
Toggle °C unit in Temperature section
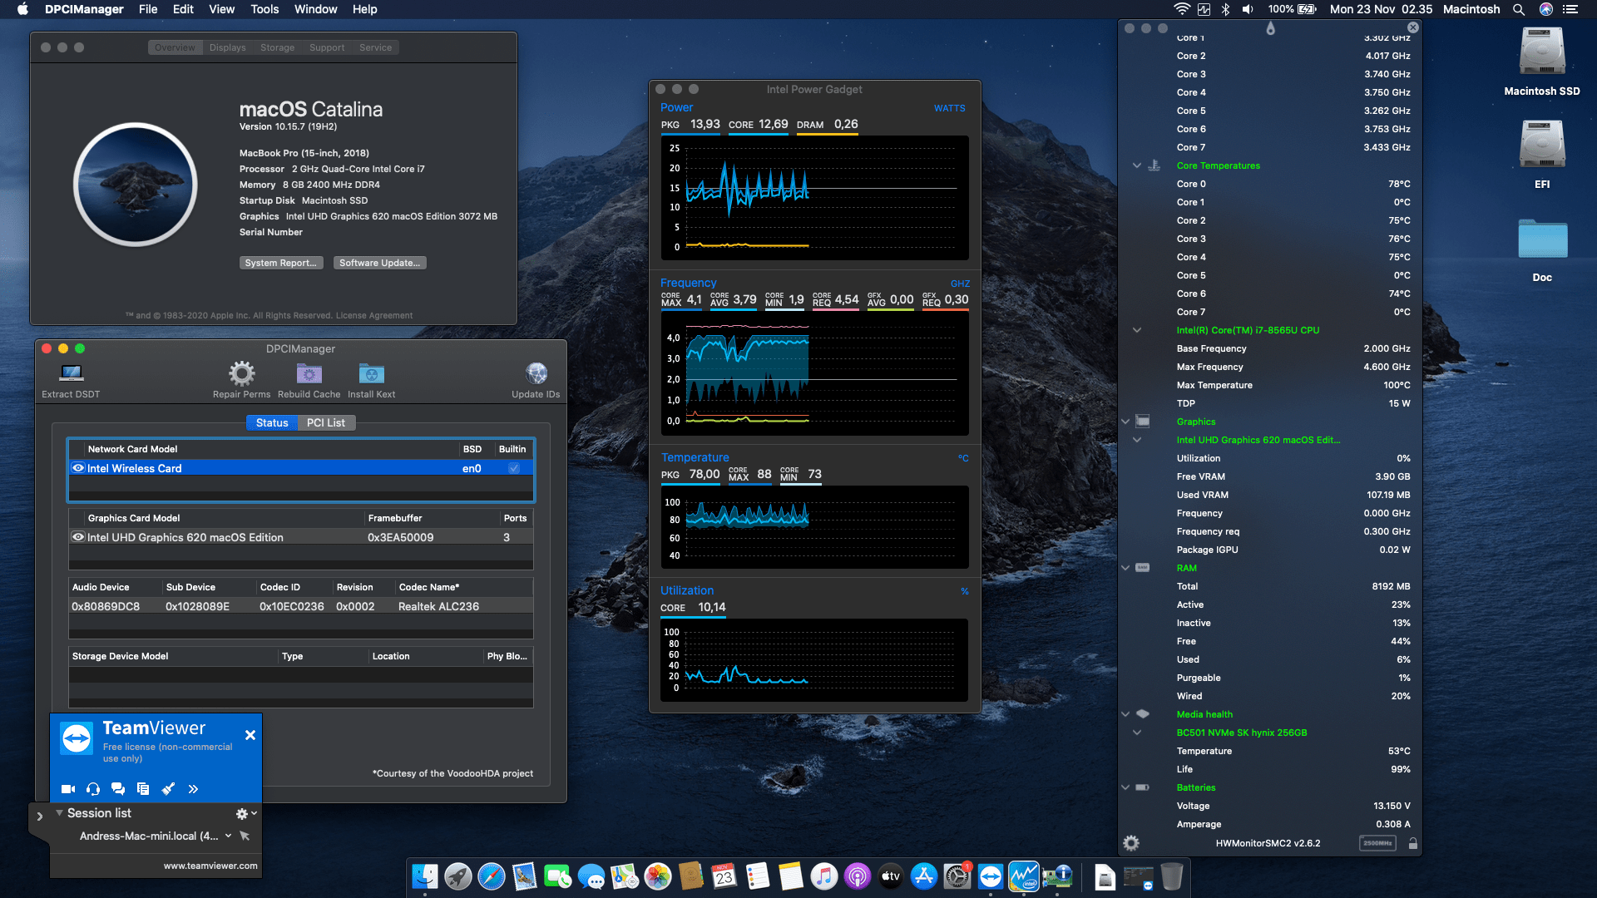click(963, 458)
